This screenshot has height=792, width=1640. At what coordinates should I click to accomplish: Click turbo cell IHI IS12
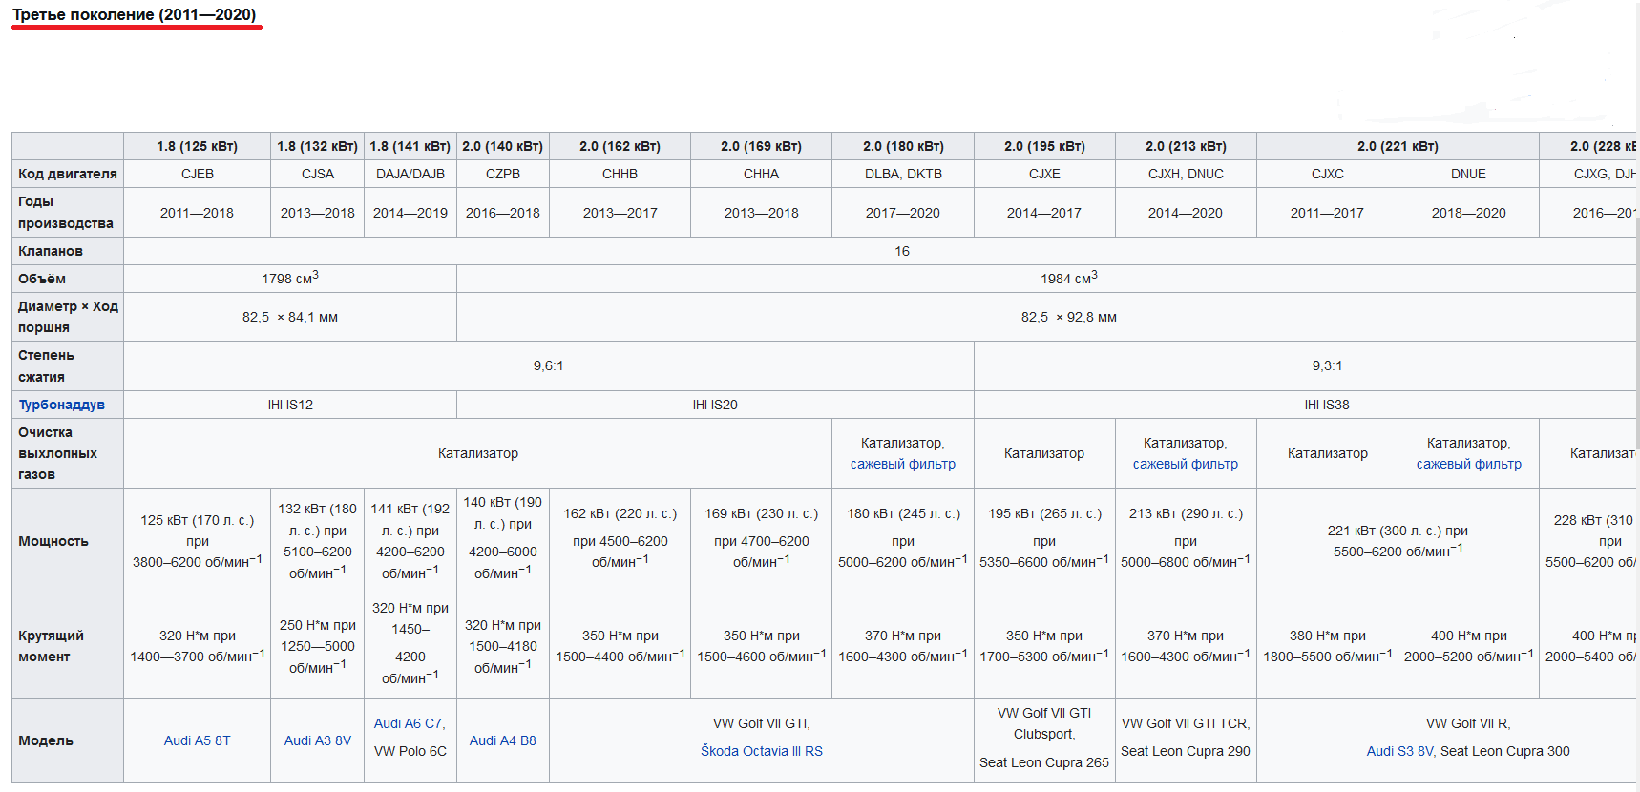pyautogui.click(x=290, y=405)
